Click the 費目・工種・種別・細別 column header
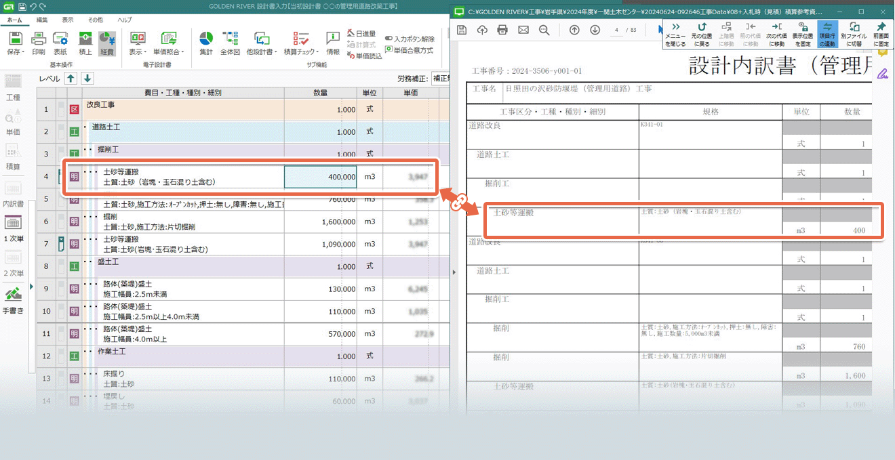Viewport: 895px width, 460px height. (182, 93)
